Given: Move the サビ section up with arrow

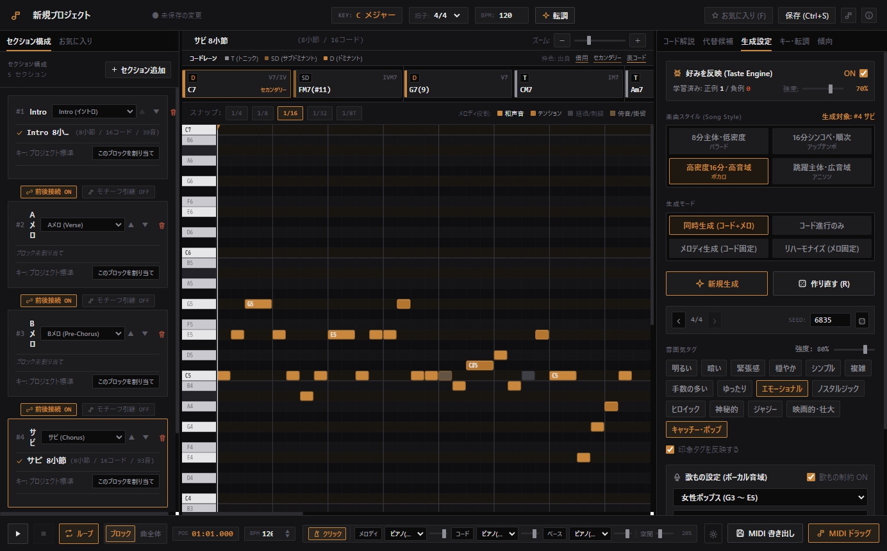Looking at the screenshot, I should (x=131, y=437).
